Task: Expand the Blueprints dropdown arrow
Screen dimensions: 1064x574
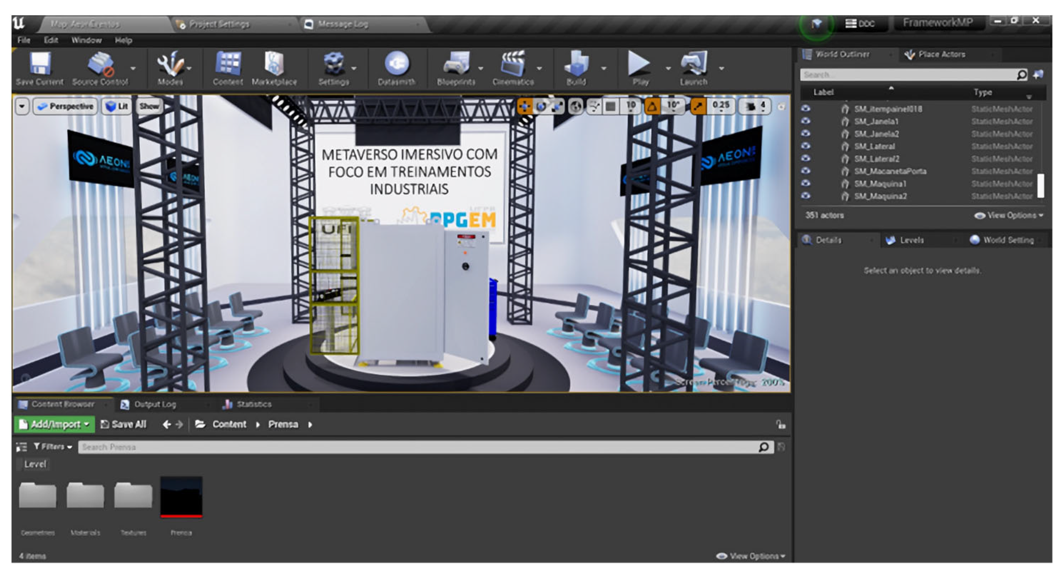Action: tap(480, 69)
